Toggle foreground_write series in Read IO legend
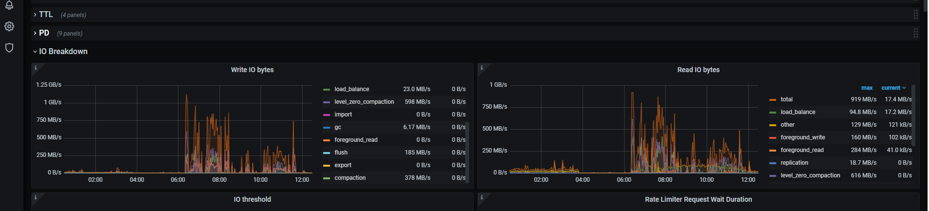 pos(803,137)
